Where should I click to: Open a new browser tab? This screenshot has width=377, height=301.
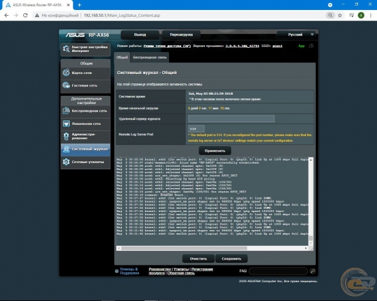tap(79, 5)
